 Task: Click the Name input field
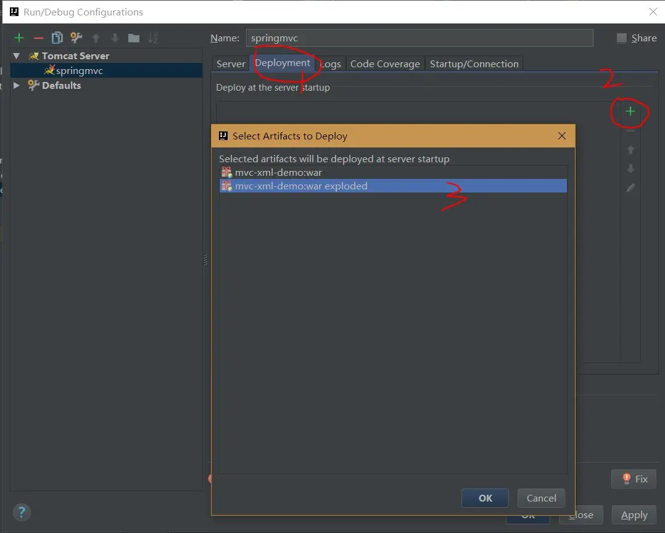419,38
